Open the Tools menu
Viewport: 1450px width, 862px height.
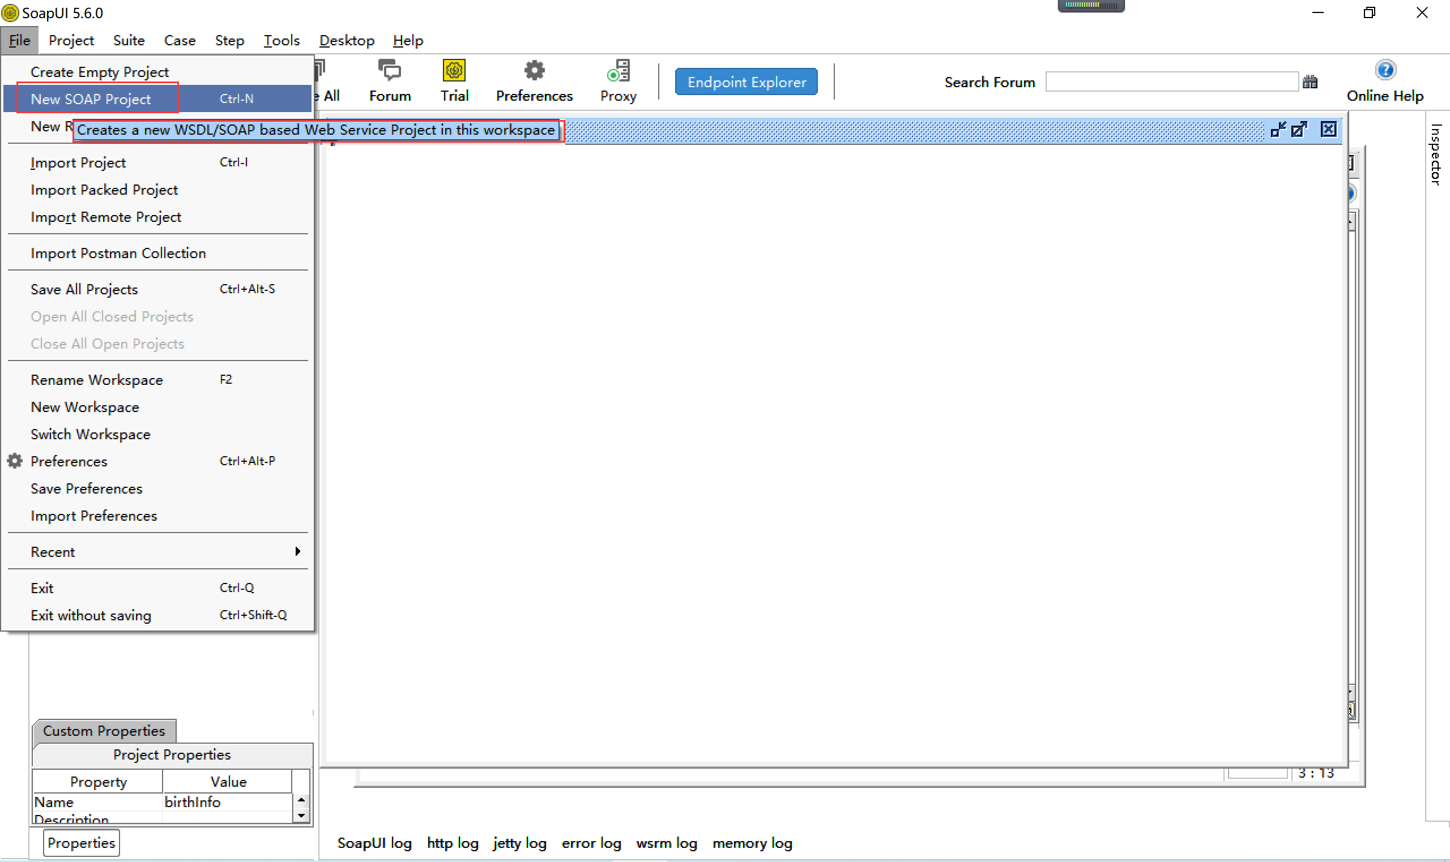282,40
